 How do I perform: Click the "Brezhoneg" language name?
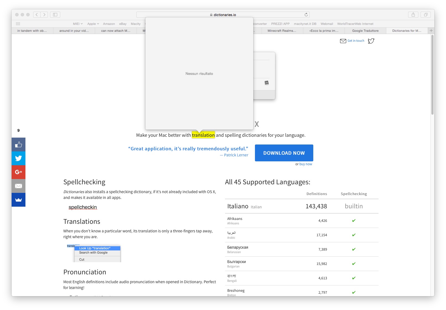[x=236, y=290]
